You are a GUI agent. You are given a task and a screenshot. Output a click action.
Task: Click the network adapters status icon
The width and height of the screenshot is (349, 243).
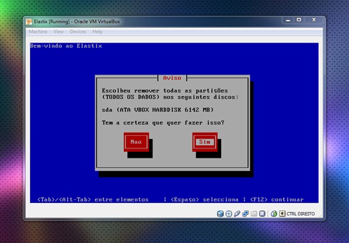click(x=246, y=214)
